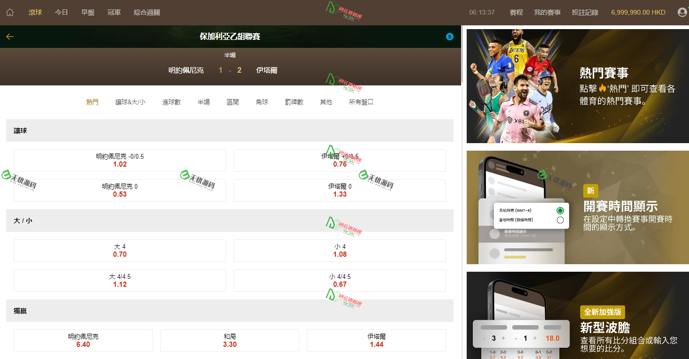The width and height of the screenshot is (689, 359).
Task: Open match statistics via the blue S icon
Action: (x=449, y=36)
